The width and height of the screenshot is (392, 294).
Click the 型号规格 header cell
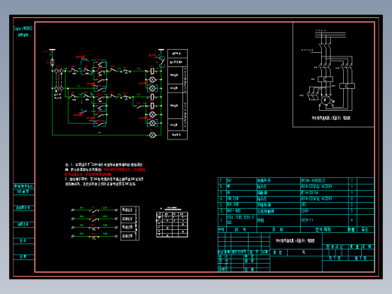[324, 229]
